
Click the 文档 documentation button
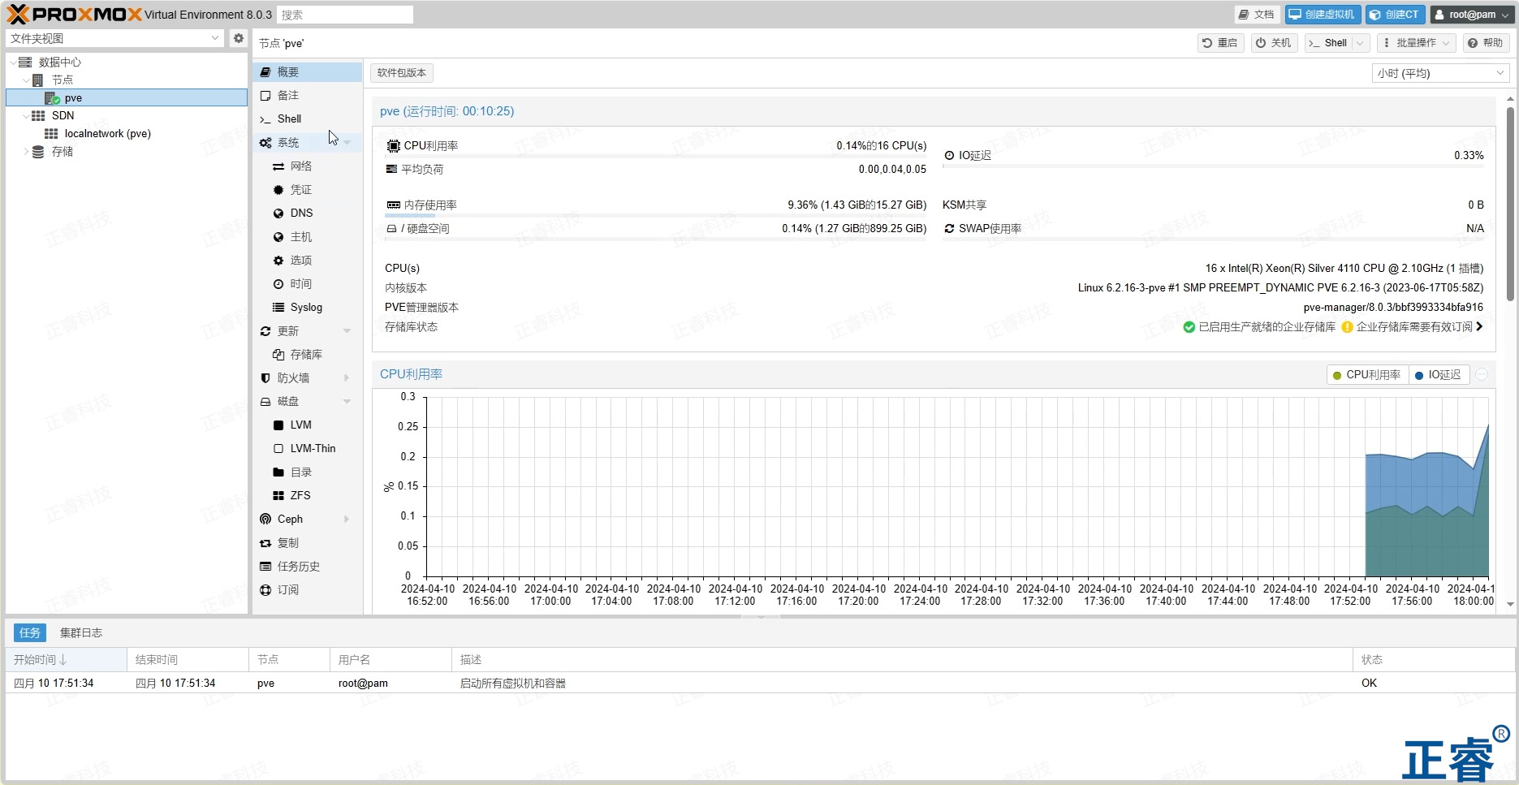coord(1257,15)
